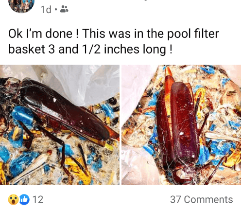Click the dot separator after "1d"

coord(56,9)
